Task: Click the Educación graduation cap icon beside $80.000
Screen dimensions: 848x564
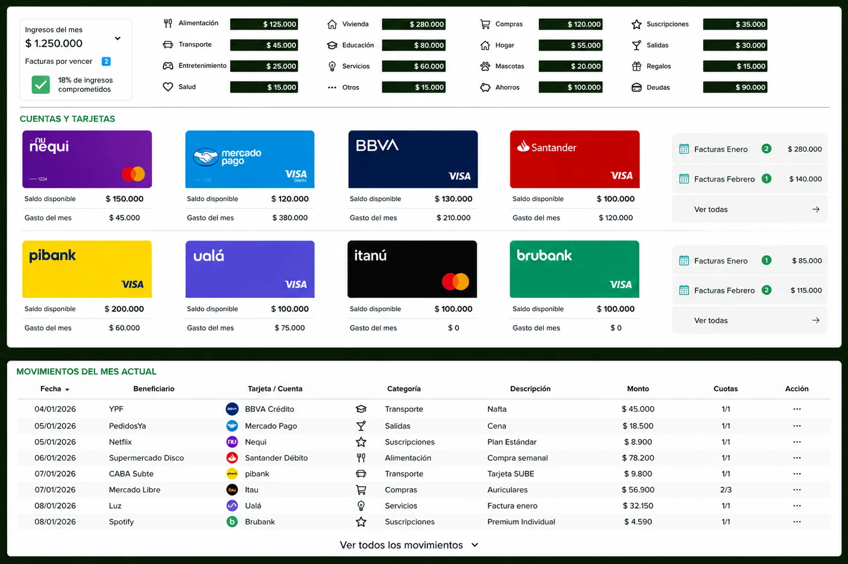Action: click(332, 45)
